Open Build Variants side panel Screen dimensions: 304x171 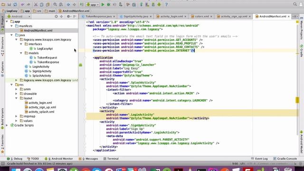2,119
